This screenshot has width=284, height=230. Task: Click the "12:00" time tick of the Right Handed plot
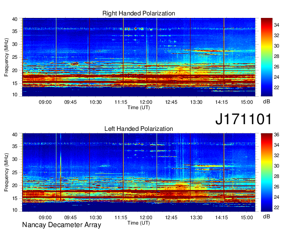click(x=146, y=102)
